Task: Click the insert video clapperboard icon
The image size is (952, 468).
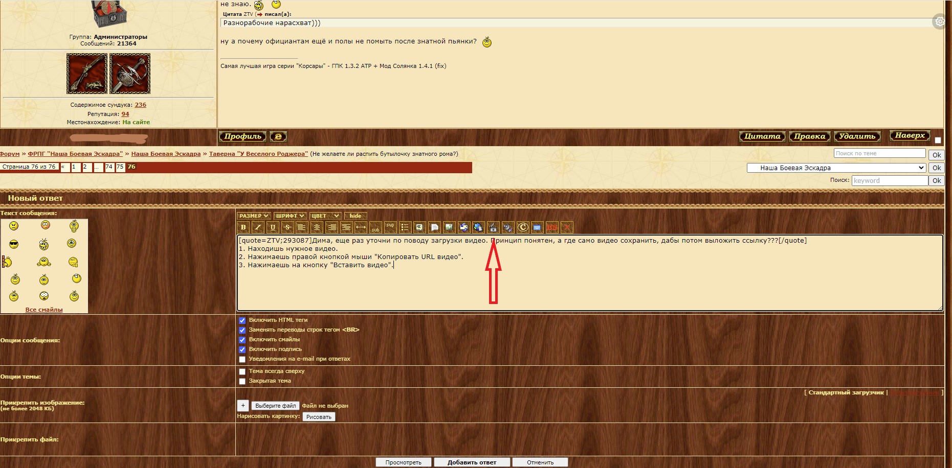Action: click(493, 227)
